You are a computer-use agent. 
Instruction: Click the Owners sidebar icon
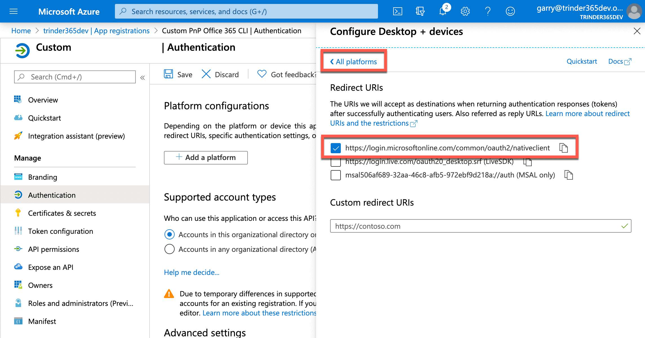(x=18, y=285)
